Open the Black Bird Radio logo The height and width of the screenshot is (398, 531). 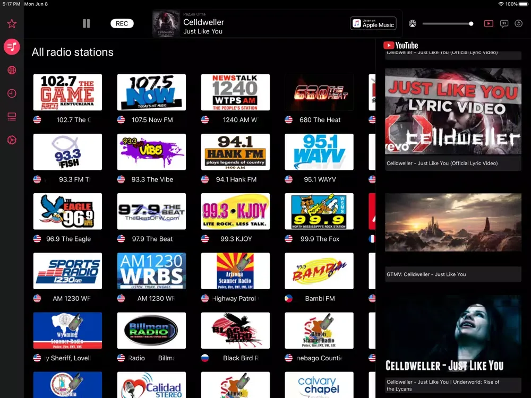tap(235, 330)
